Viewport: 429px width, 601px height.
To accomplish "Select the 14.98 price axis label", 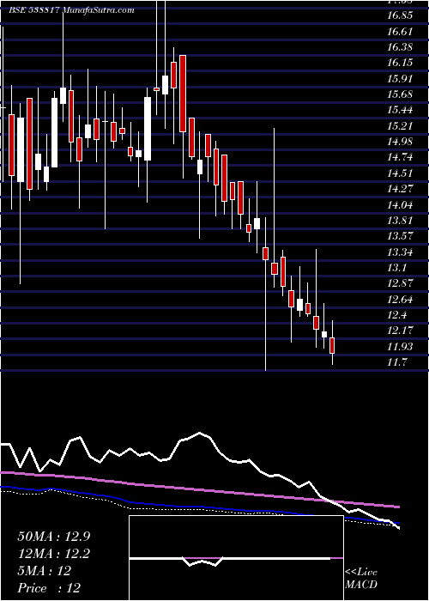I will tap(401, 142).
